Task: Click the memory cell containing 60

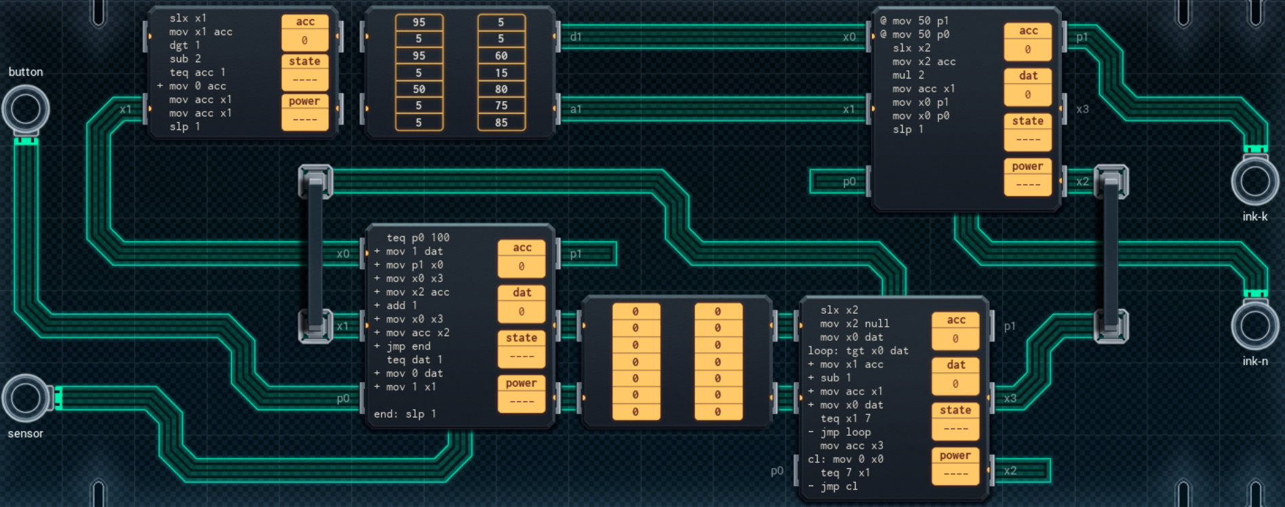Action: pos(501,56)
